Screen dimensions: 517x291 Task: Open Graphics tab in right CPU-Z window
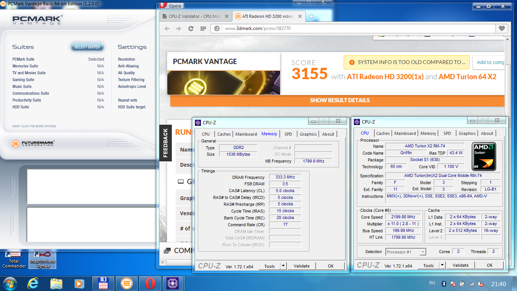pos(467,133)
